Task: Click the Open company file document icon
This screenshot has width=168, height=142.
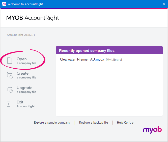Action: [x=10, y=61]
